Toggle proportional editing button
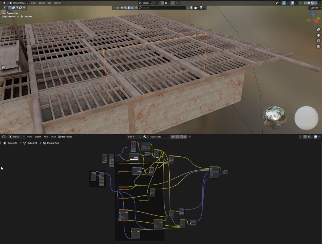The height and width of the screenshot is (244, 322). pos(173,3)
